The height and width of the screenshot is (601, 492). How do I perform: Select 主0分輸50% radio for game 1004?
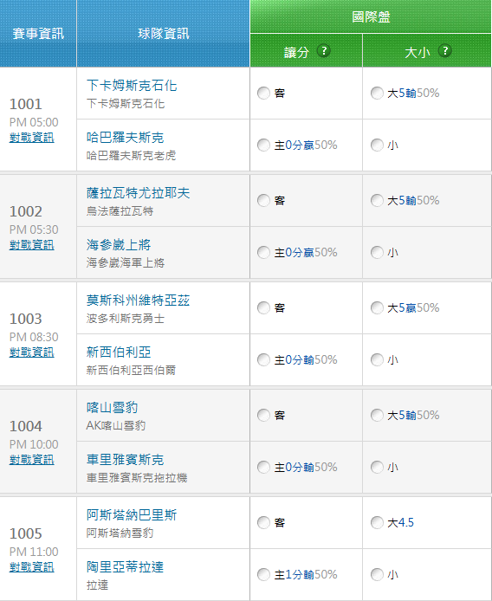263,468
